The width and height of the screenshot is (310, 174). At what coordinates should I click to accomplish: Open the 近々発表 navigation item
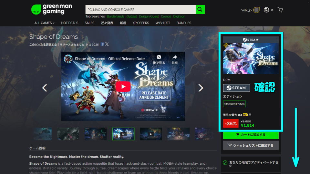107,23
